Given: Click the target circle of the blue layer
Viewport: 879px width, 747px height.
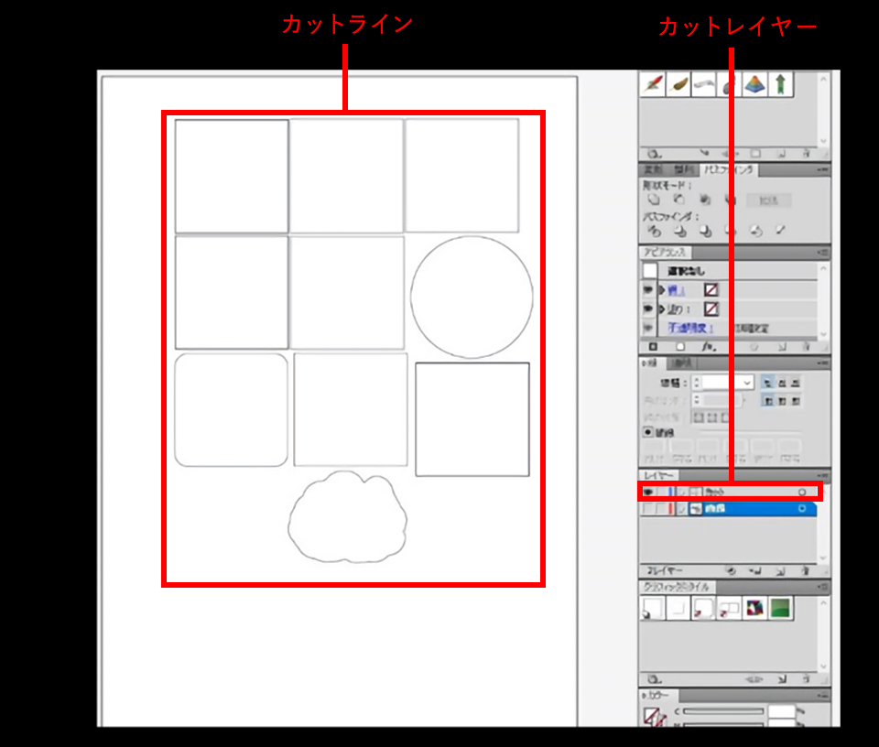Looking at the screenshot, I should pyautogui.click(x=802, y=509).
